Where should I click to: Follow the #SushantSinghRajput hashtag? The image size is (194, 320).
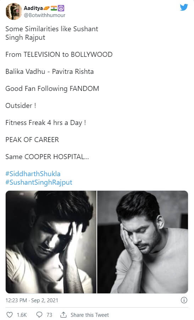[x=39, y=182]
